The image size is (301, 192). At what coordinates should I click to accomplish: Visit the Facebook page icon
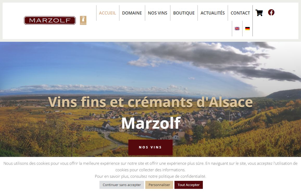point(271,12)
